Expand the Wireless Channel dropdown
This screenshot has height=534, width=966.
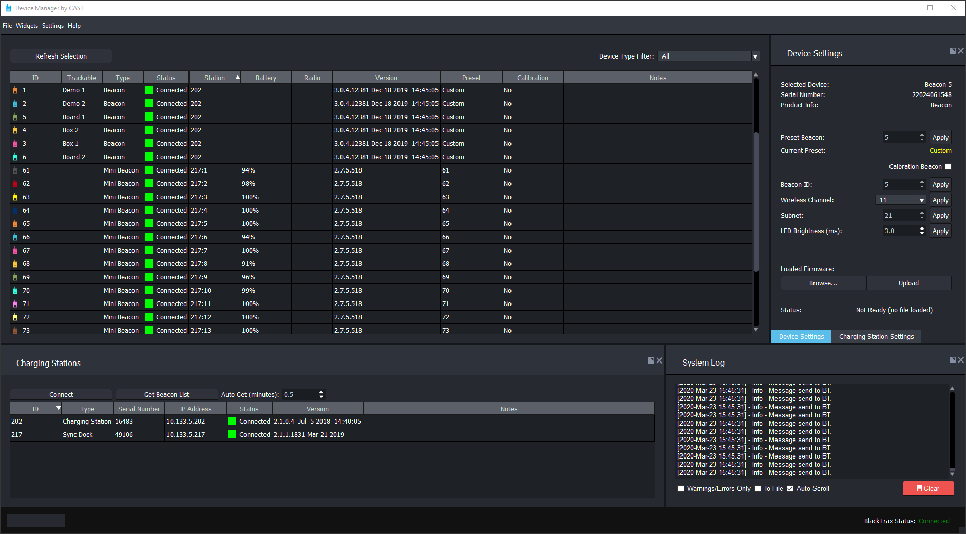tap(921, 200)
